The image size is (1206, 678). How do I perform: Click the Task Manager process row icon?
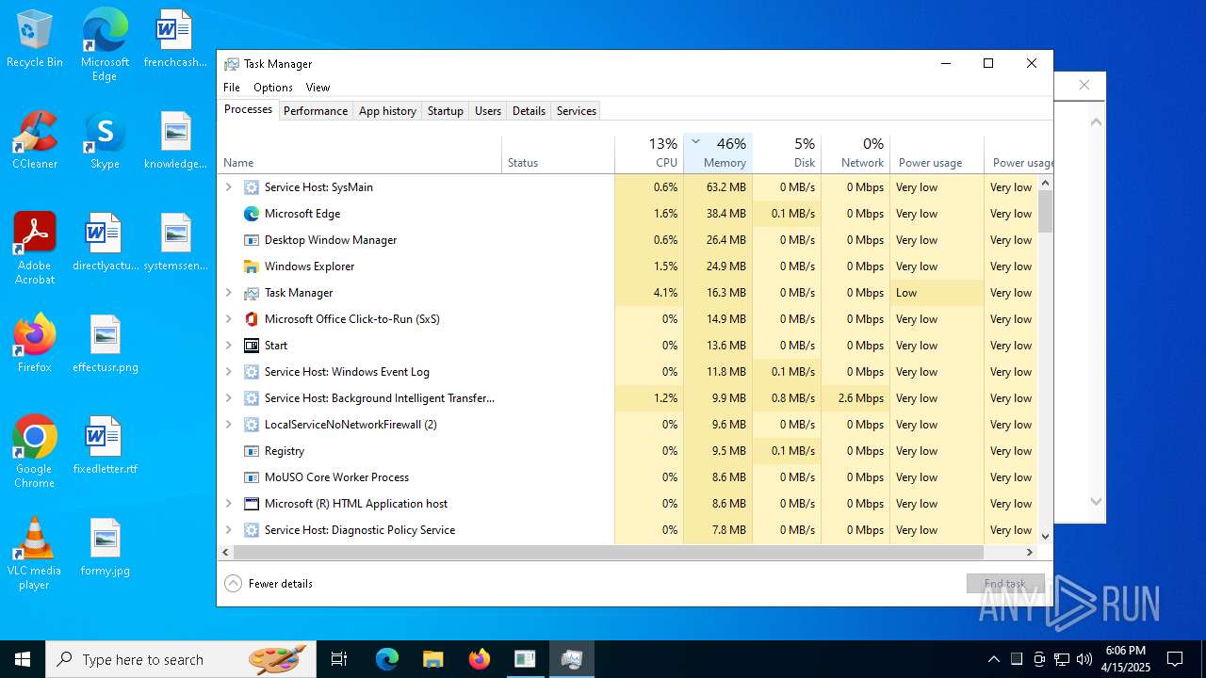point(252,293)
